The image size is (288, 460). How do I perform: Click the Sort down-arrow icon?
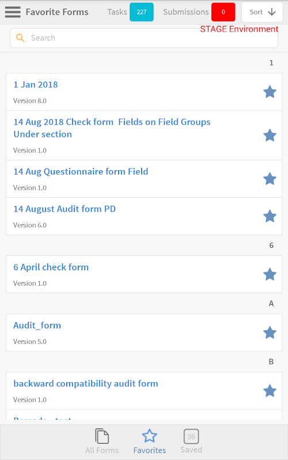point(272,12)
